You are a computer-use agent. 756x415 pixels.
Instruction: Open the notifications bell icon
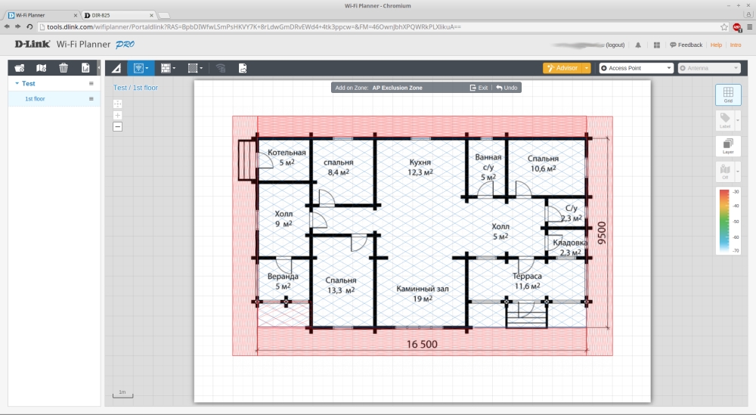point(638,45)
